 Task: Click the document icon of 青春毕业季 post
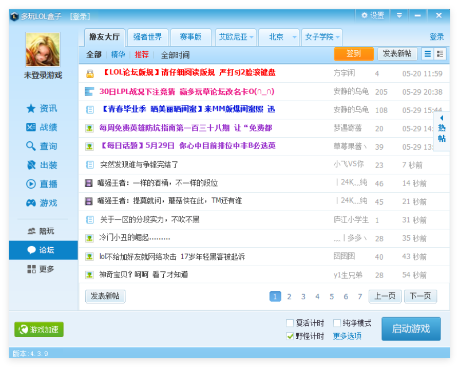pos(89,109)
